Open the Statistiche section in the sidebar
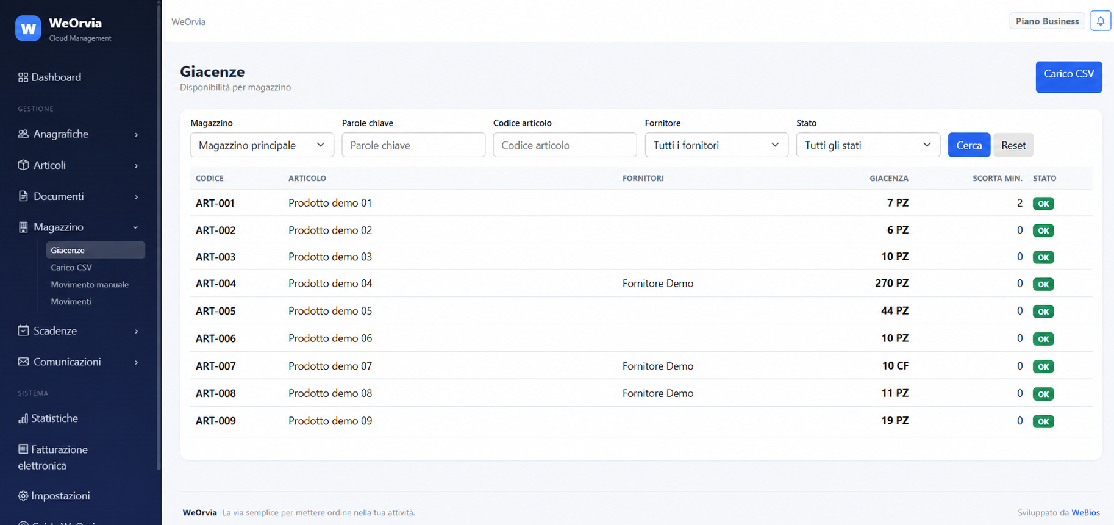 click(x=48, y=418)
